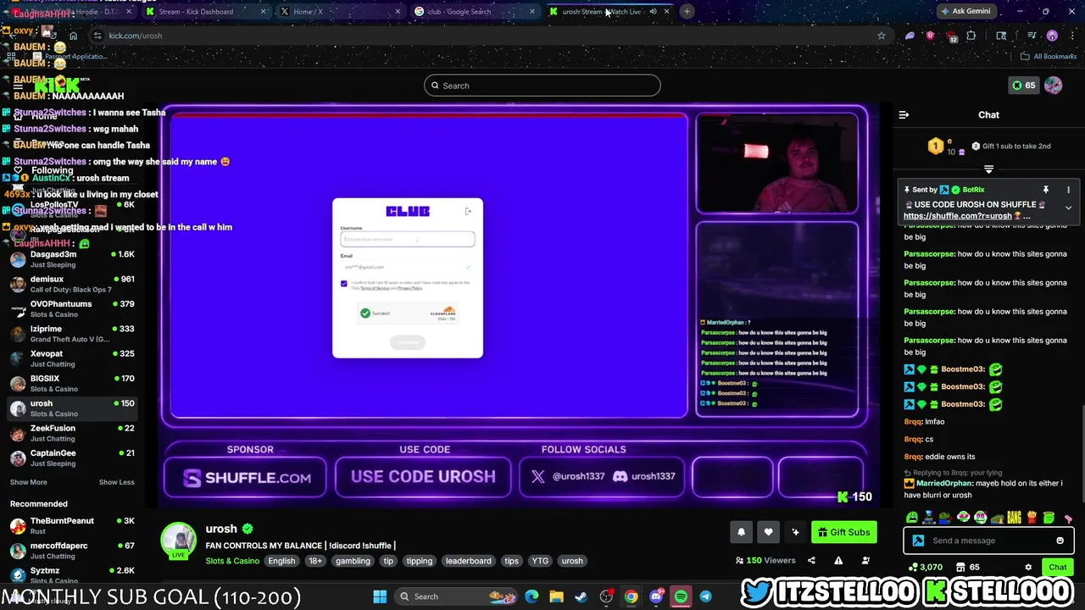Click Show More in following list
The height and width of the screenshot is (610, 1085).
(29, 482)
